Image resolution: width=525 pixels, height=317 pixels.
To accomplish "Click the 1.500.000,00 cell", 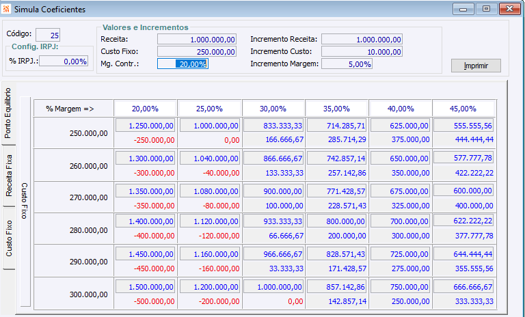I will (x=146, y=287).
